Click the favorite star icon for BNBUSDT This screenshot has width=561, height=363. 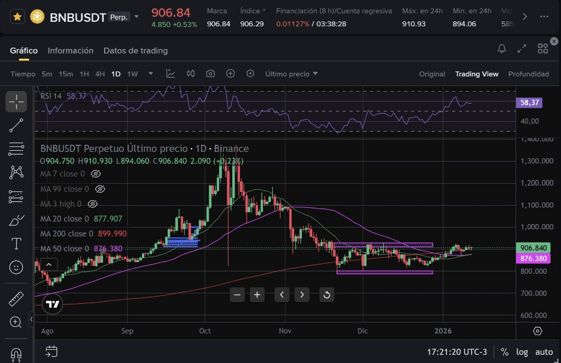pyautogui.click(x=18, y=17)
